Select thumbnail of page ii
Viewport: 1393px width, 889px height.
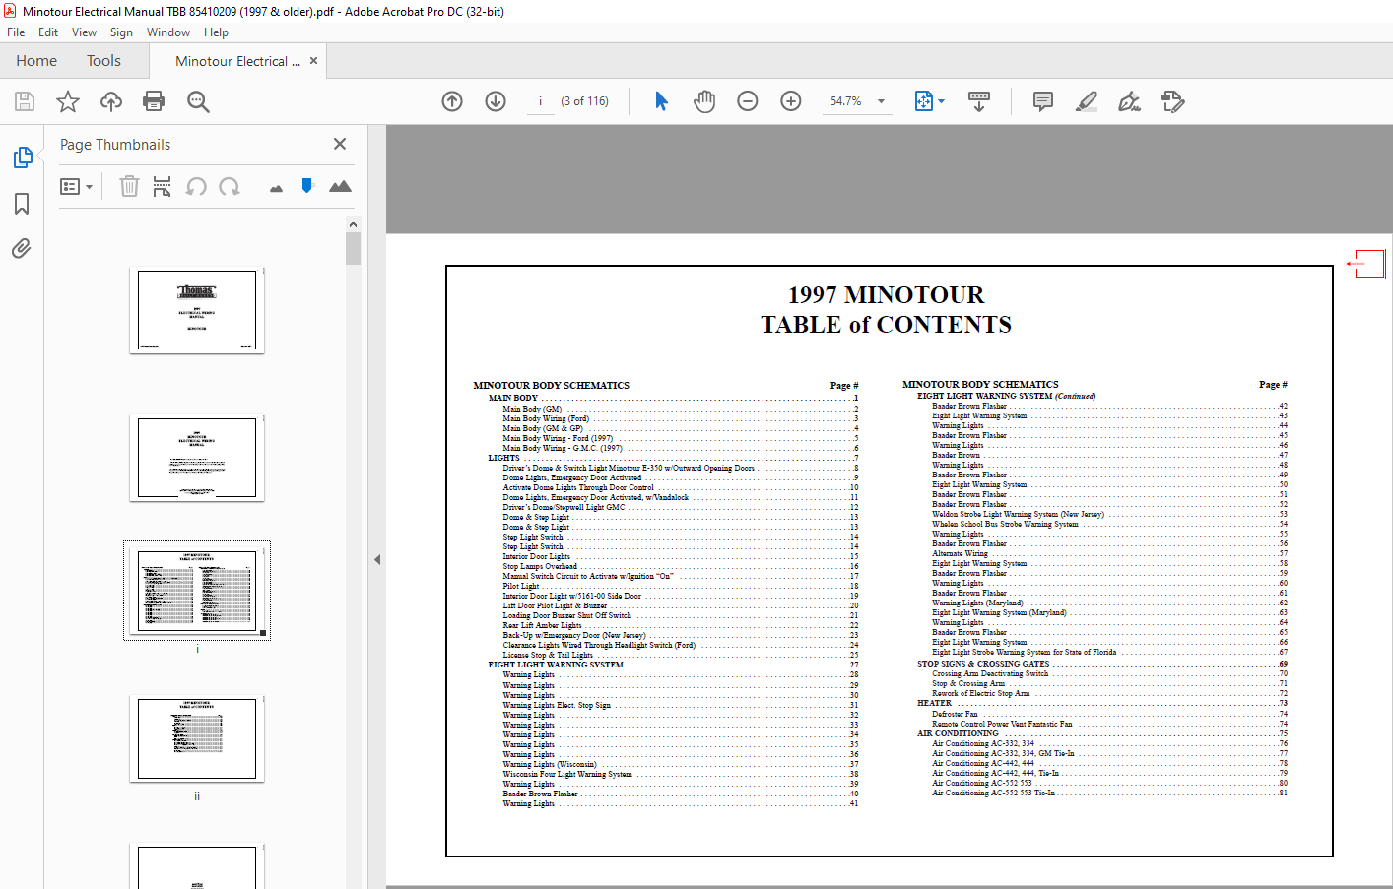(197, 739)
